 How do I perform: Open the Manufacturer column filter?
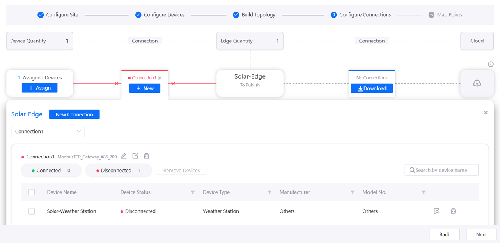[x=353, y=192]
